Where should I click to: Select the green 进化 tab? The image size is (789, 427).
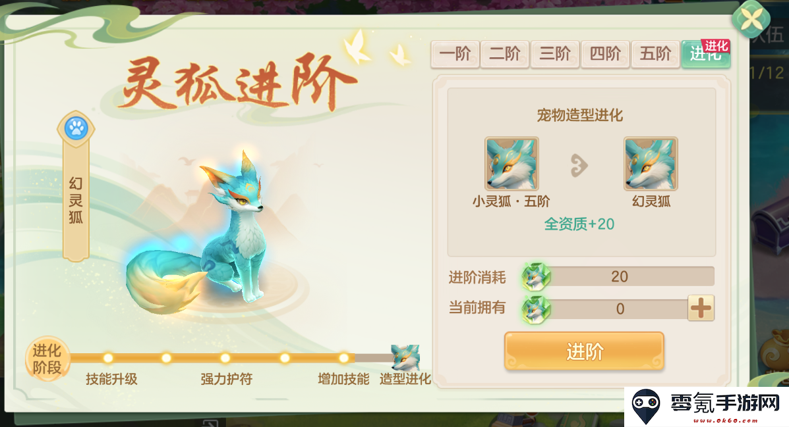click(706, 54)
